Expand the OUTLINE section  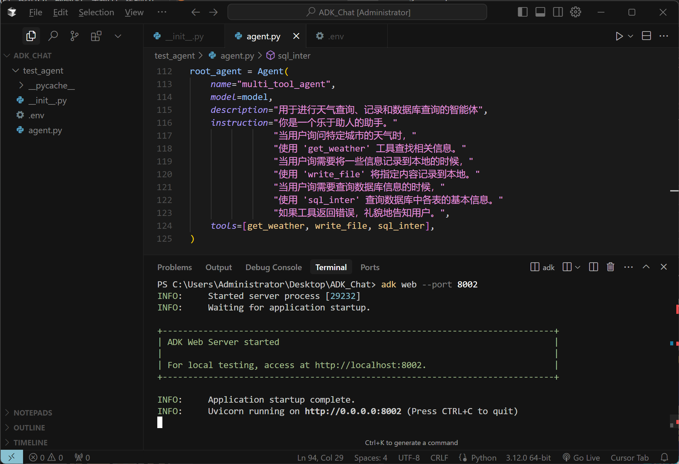click(72, 428)
